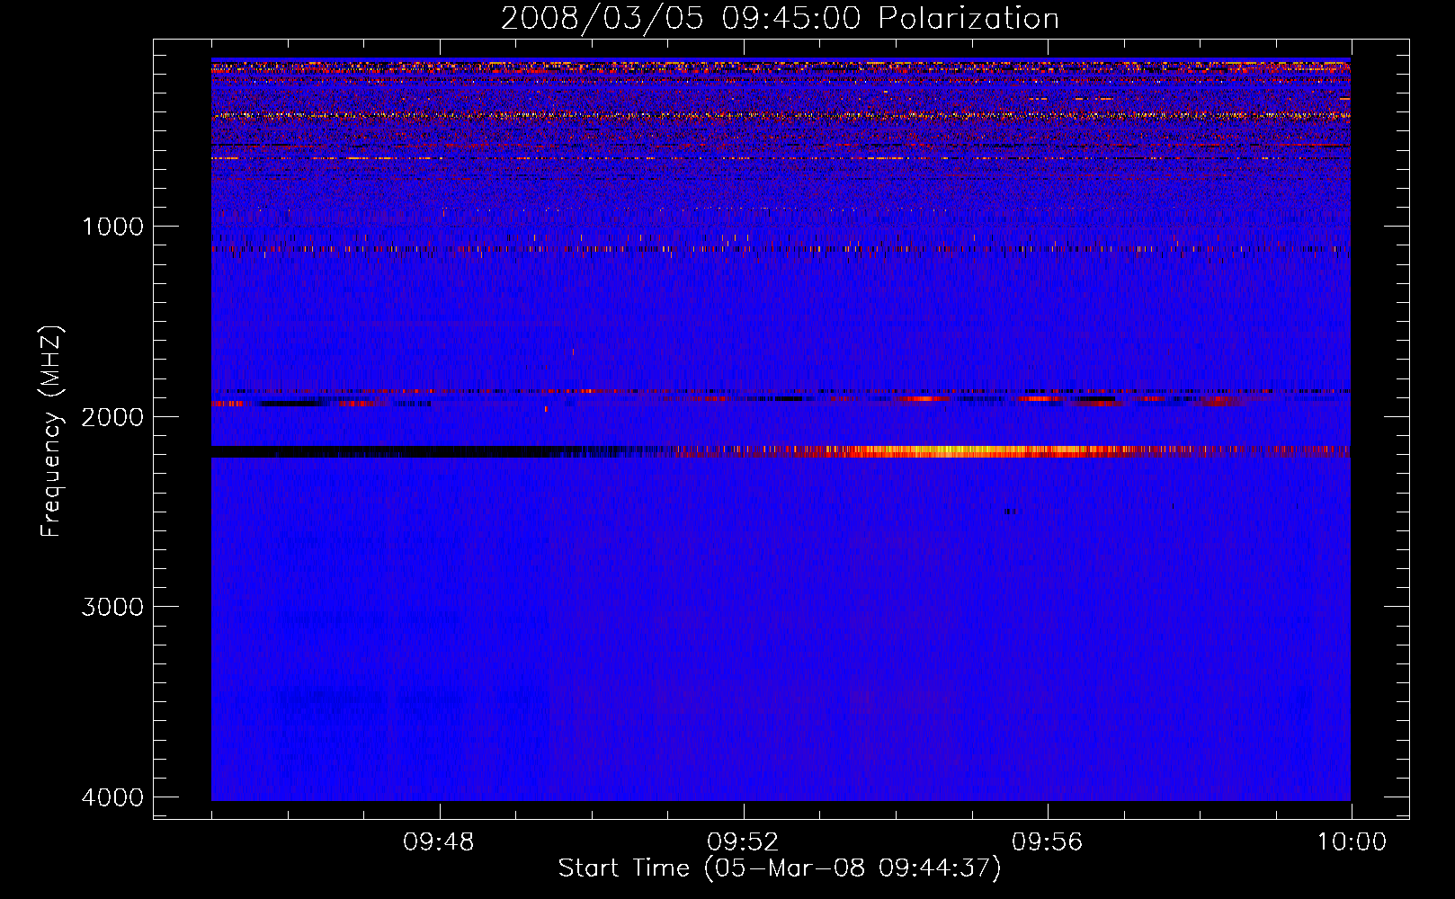The width and height of the screenshot is (1455, 899).
Task: Click the "4000" frequency tick label
Action: click(x=112, y=797)
